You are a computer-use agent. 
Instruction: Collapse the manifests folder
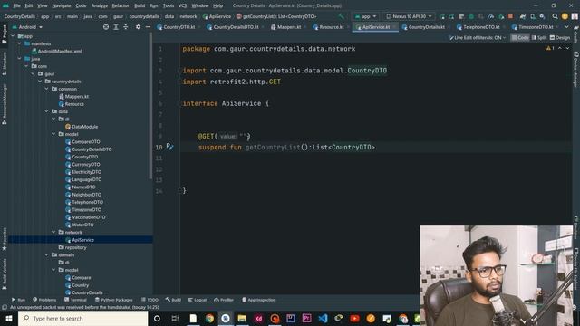pyautogui.click(x=20, y=43)
